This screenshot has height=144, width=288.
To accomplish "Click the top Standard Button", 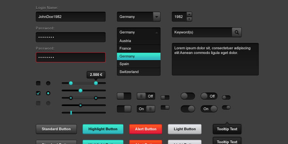I will click(x=56, y=129).
